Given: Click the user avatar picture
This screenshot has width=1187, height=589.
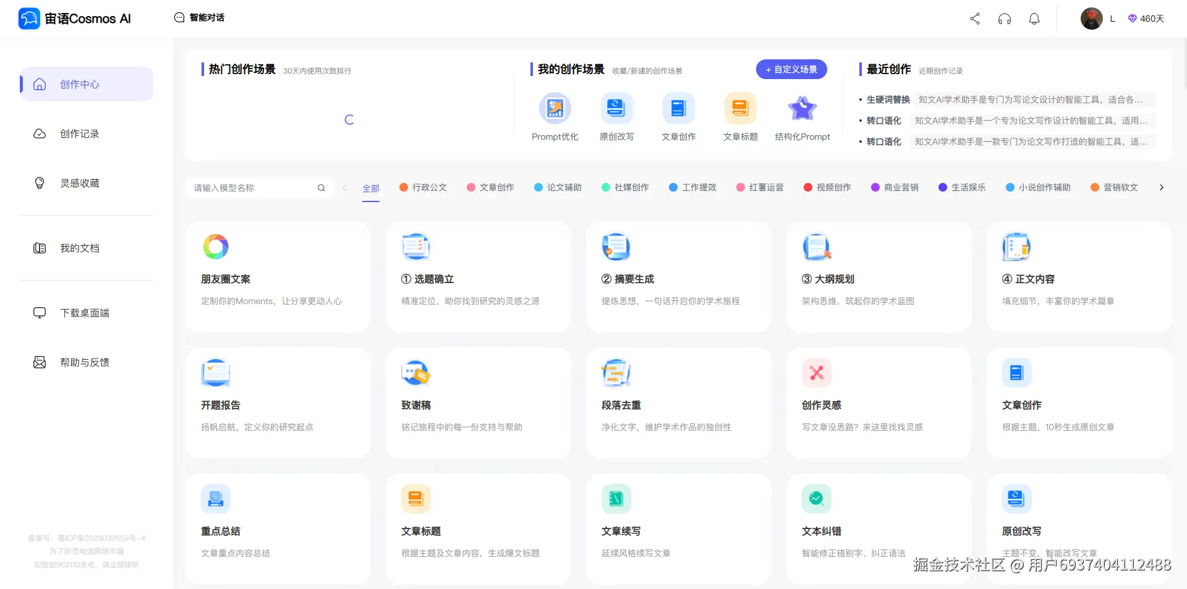Looking at the screenshot, I should (1092, 19).
